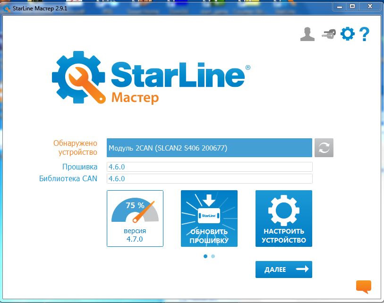Click the Прошивка version field 4.6.0
This screenshot has width=384, height=303.
click(209, 167)
